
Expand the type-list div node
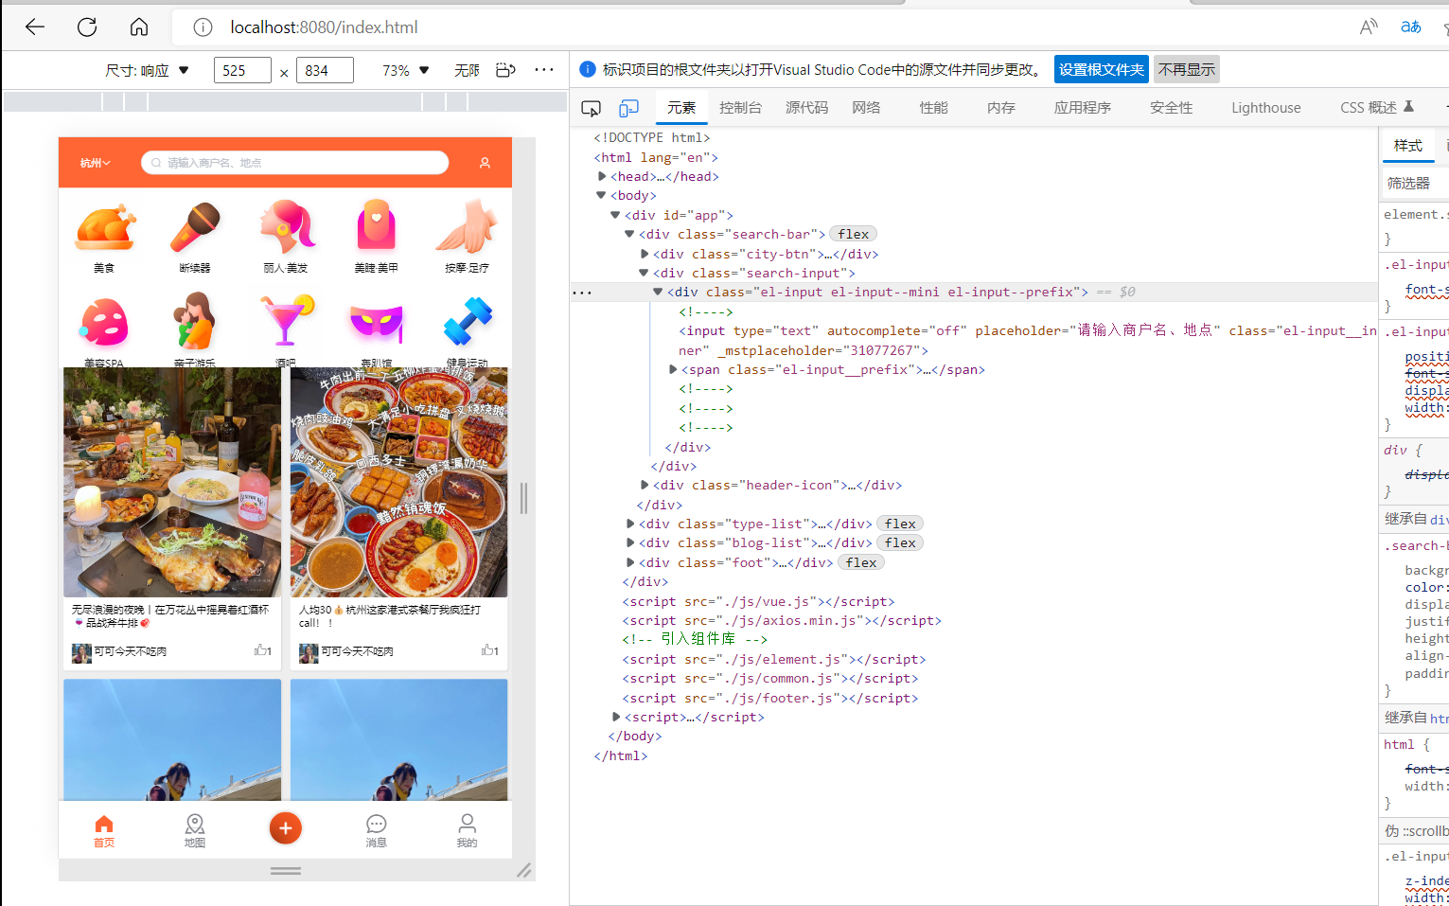[630, 524]
